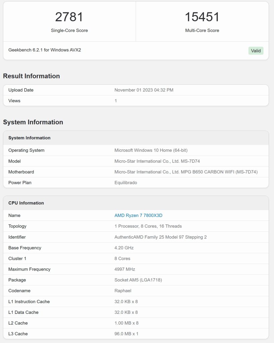The image size is (274, 343).
Task: Open the AMD Ryzen 7 7800X3D link
Action: (138, 215)
